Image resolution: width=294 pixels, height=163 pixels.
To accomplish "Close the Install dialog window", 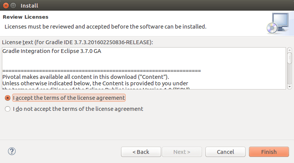I will [x=5, y=6].
